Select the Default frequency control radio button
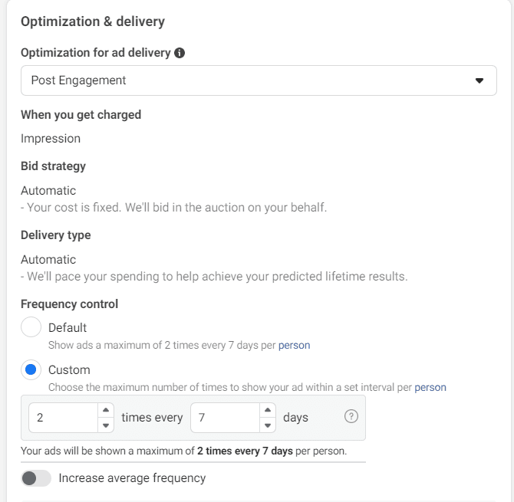Screen dimensions: 514x502 click(x=31, y=327)
